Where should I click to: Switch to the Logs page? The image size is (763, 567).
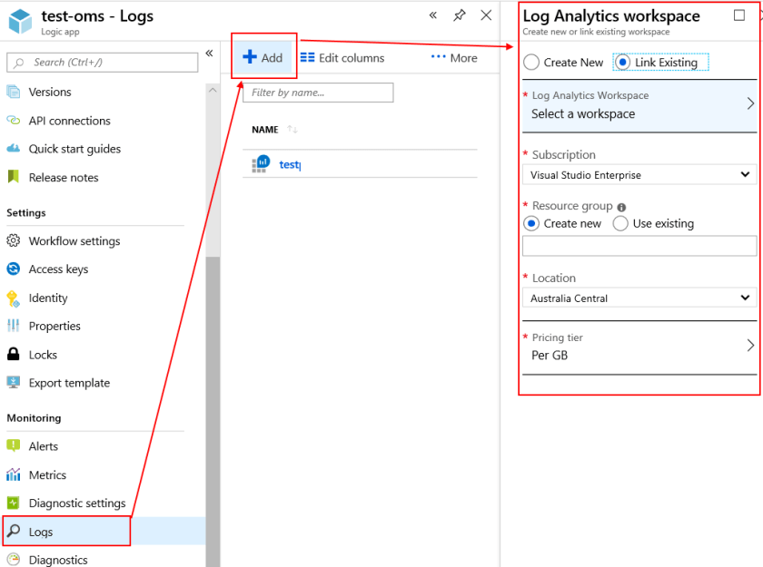click(40, 531)
